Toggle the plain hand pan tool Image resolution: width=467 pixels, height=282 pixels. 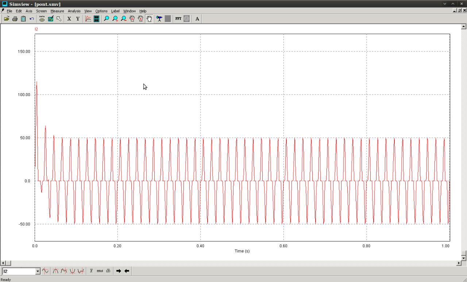[x=149, y=19]
